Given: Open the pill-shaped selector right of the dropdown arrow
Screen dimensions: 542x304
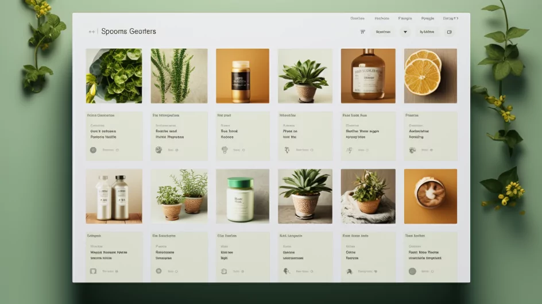Looking at the screenshot, I should pos(427,32).
